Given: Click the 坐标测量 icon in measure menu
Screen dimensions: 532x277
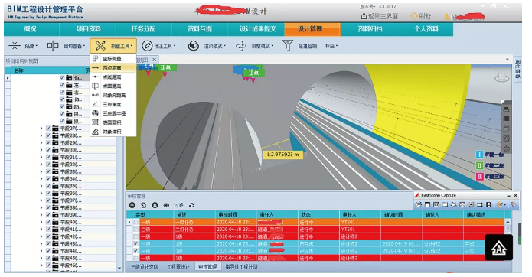Looking at the screenshot, I should pos(96,59).
